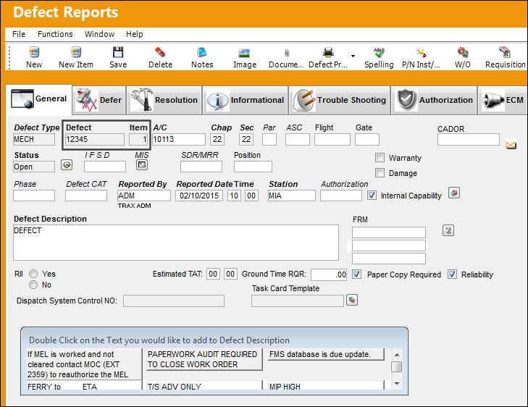This screenshot has height=407, width=528.
Task: Click the Image toolbar icon
Action: click(245, 53)
